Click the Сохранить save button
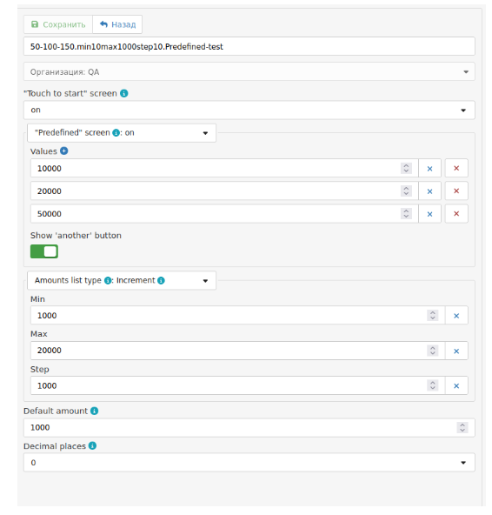The image size is (492, 515). 58,24
